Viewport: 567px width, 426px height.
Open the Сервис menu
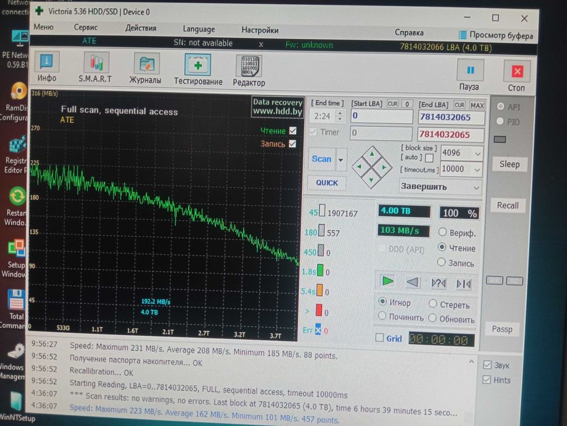tap(86, 27)
